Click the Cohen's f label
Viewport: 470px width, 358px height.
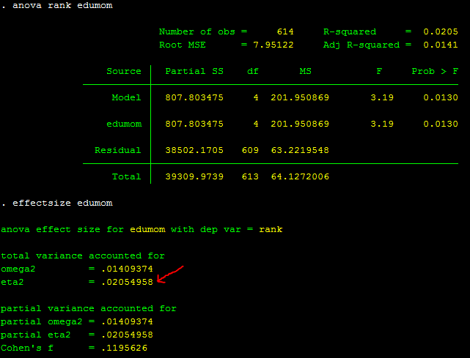click(x=27, y=348)
